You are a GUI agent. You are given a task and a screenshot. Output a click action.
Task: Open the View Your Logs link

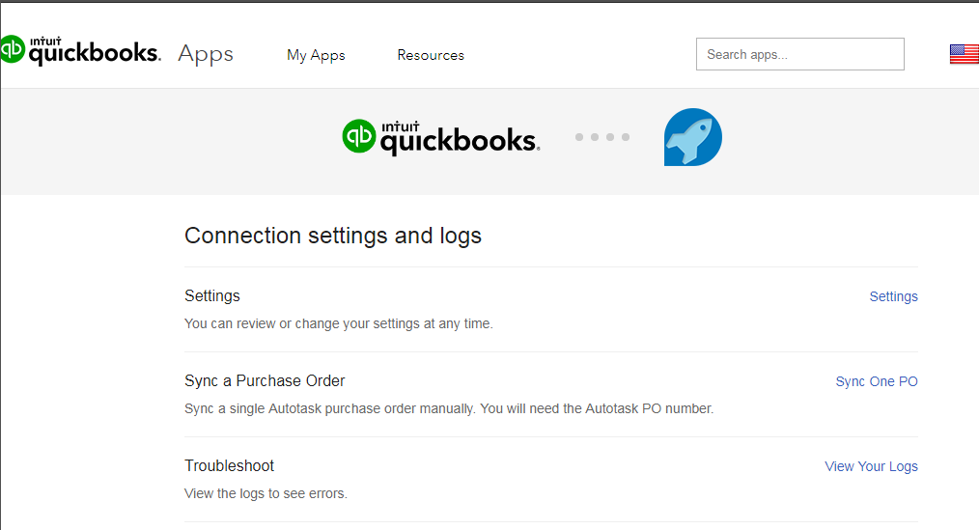pos(871,466)
